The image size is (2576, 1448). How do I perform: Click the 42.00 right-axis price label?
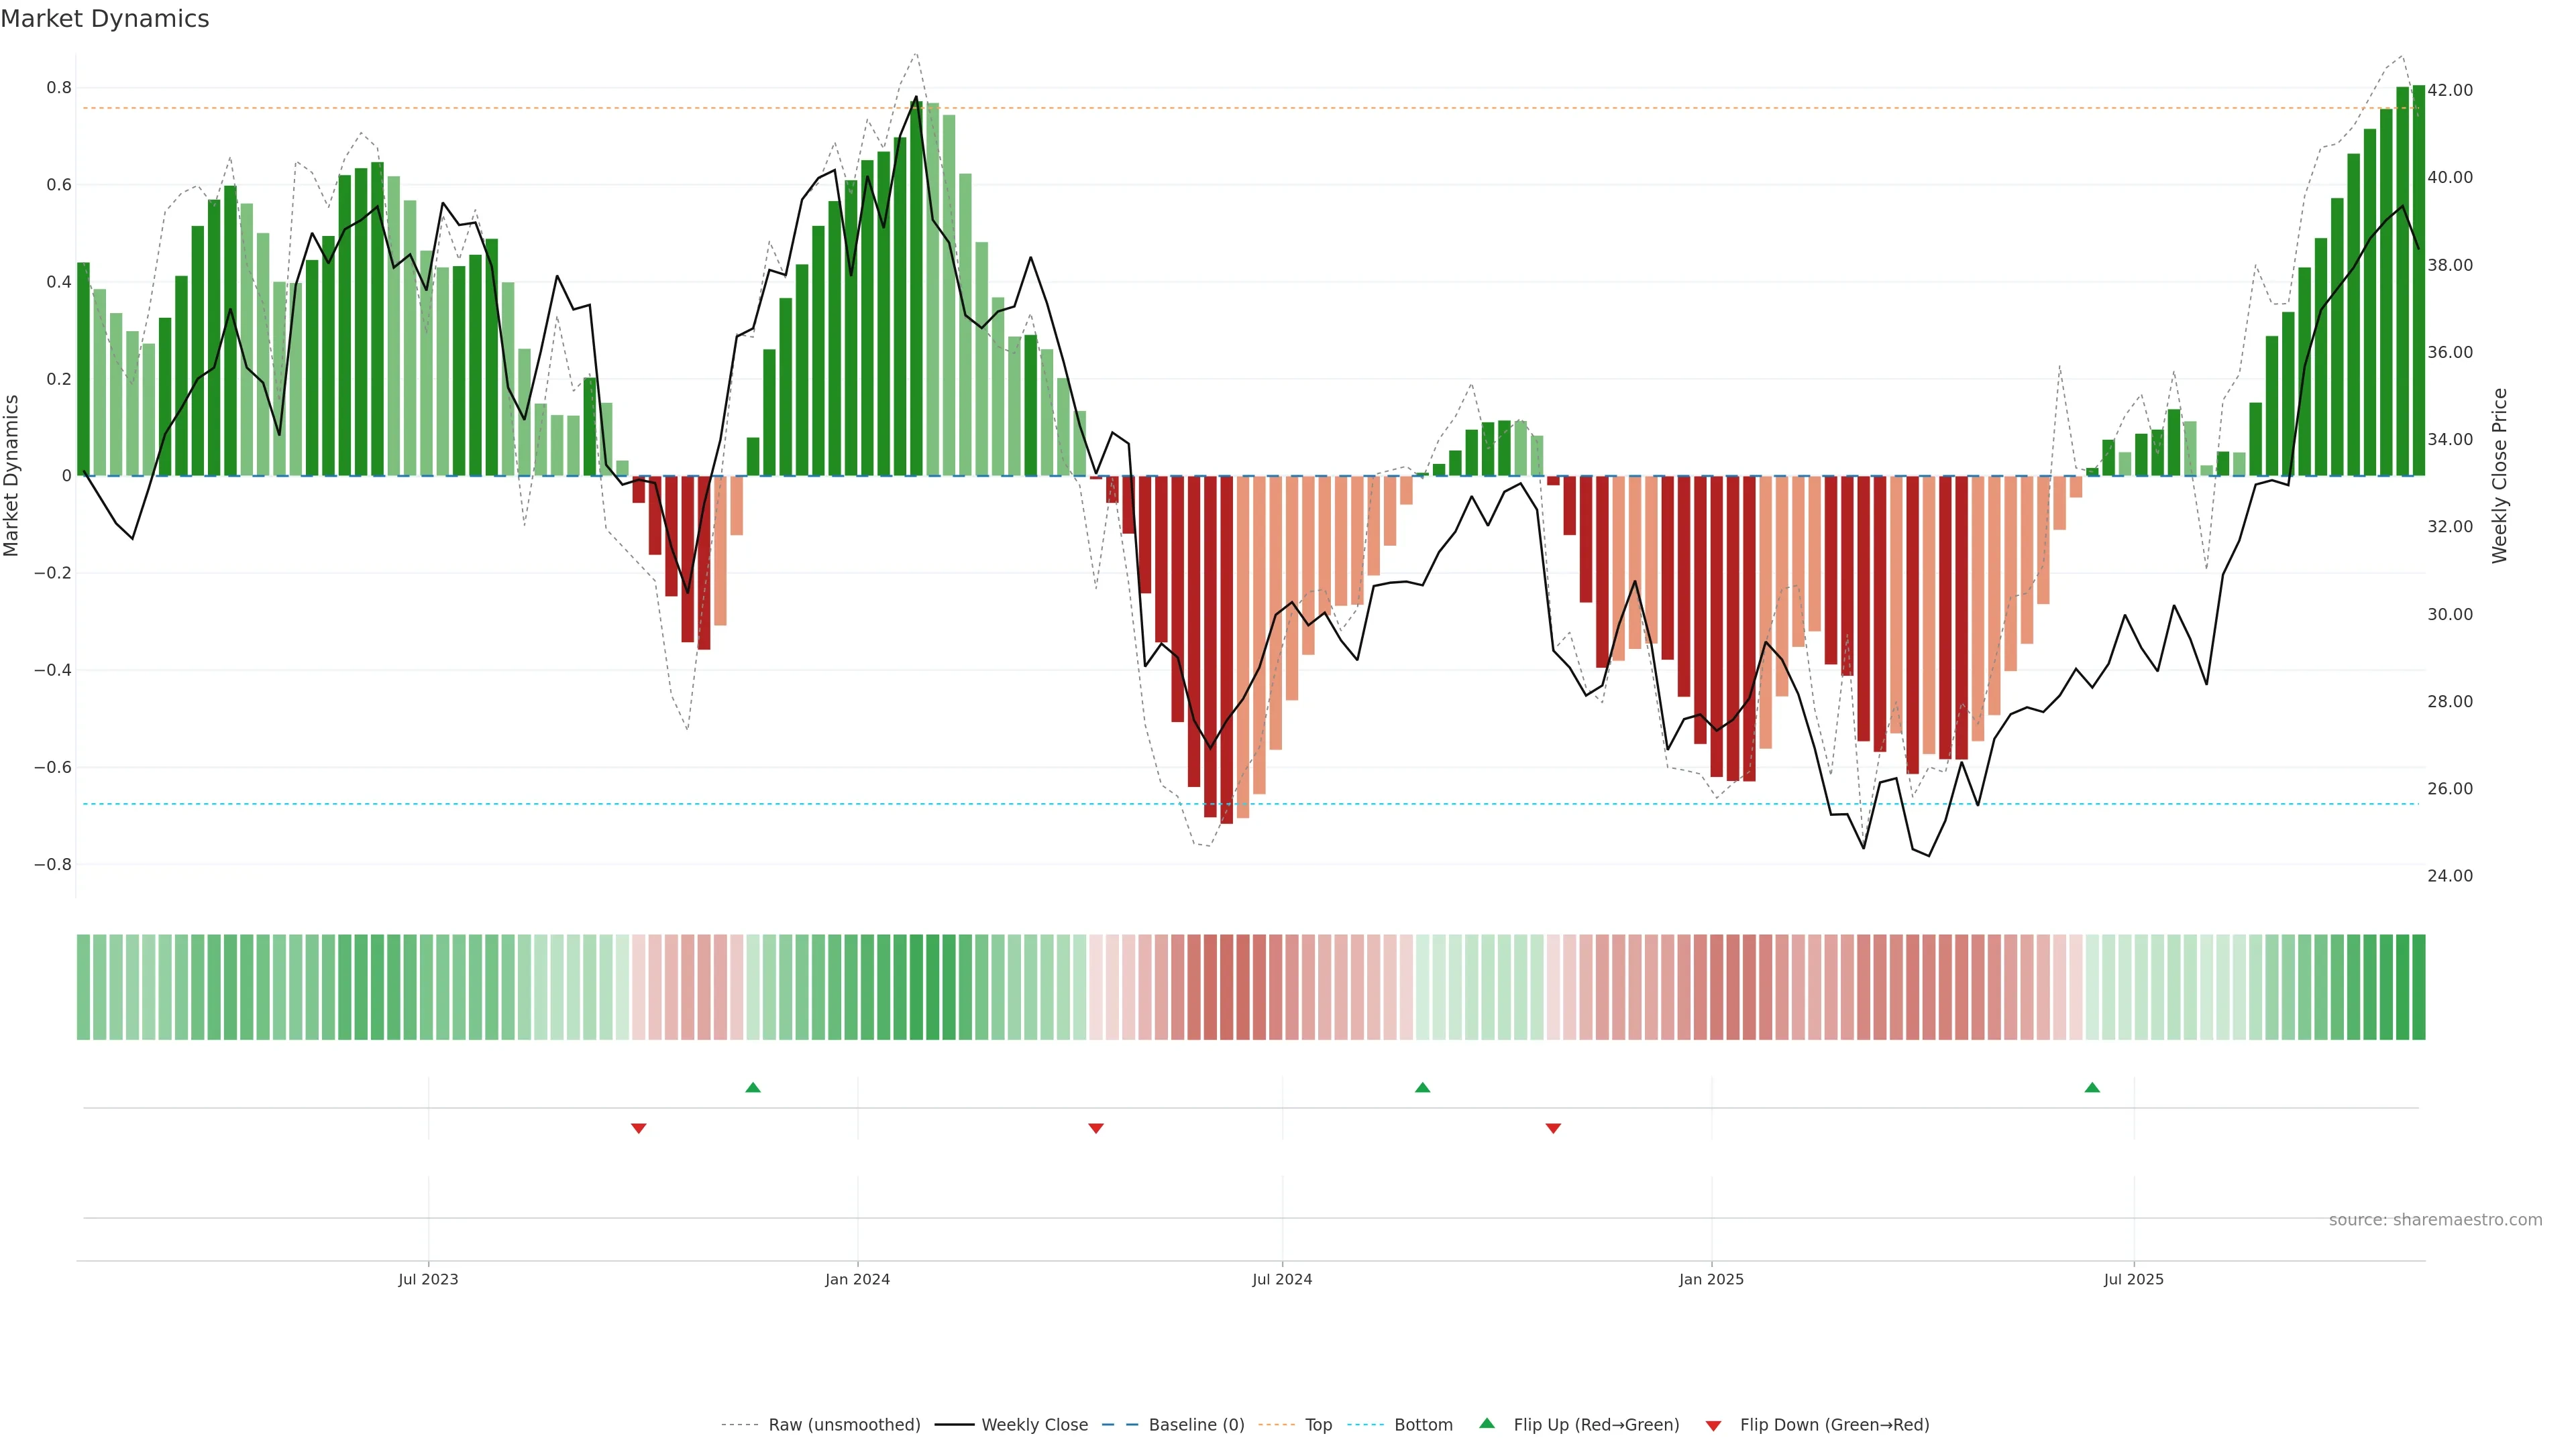(2449, 90)
